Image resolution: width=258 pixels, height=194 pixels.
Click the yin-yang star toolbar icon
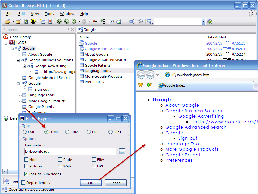(x=33, y=21)
